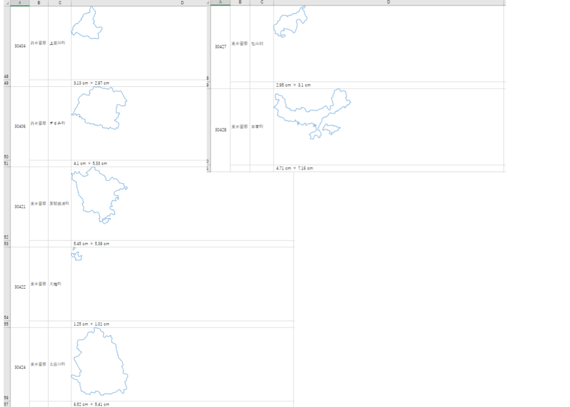
Task: Click cell containing code 30424
Action: point(20,368)
